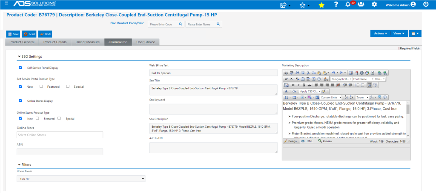This screenshot has height=193, width=436.
Task: Click Image Manager icon in editor
Action: (351, 73)
